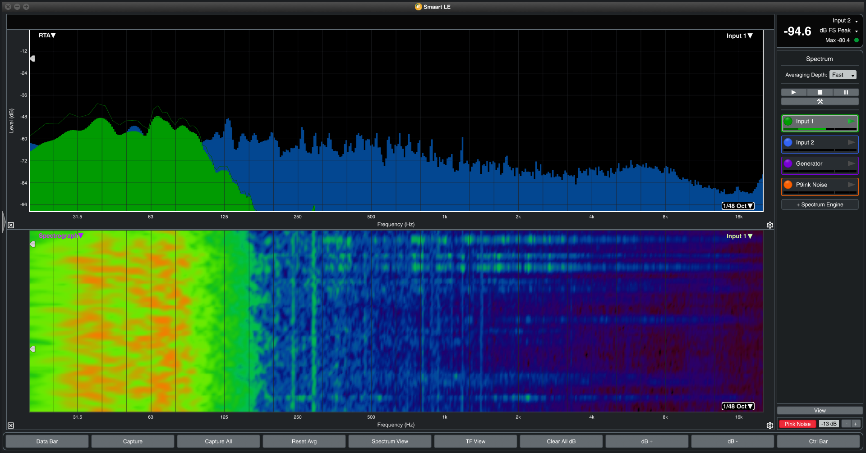The height and width of the screenshot is (453, 866).
Task: Click the orange P9ink Noise color indicator
Action: [x=788, y=185]
